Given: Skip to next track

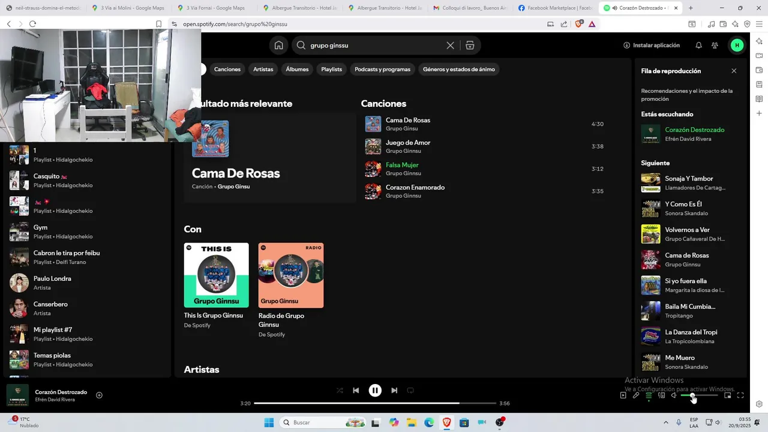Looking at the screenshot, I should pos(394,390).
